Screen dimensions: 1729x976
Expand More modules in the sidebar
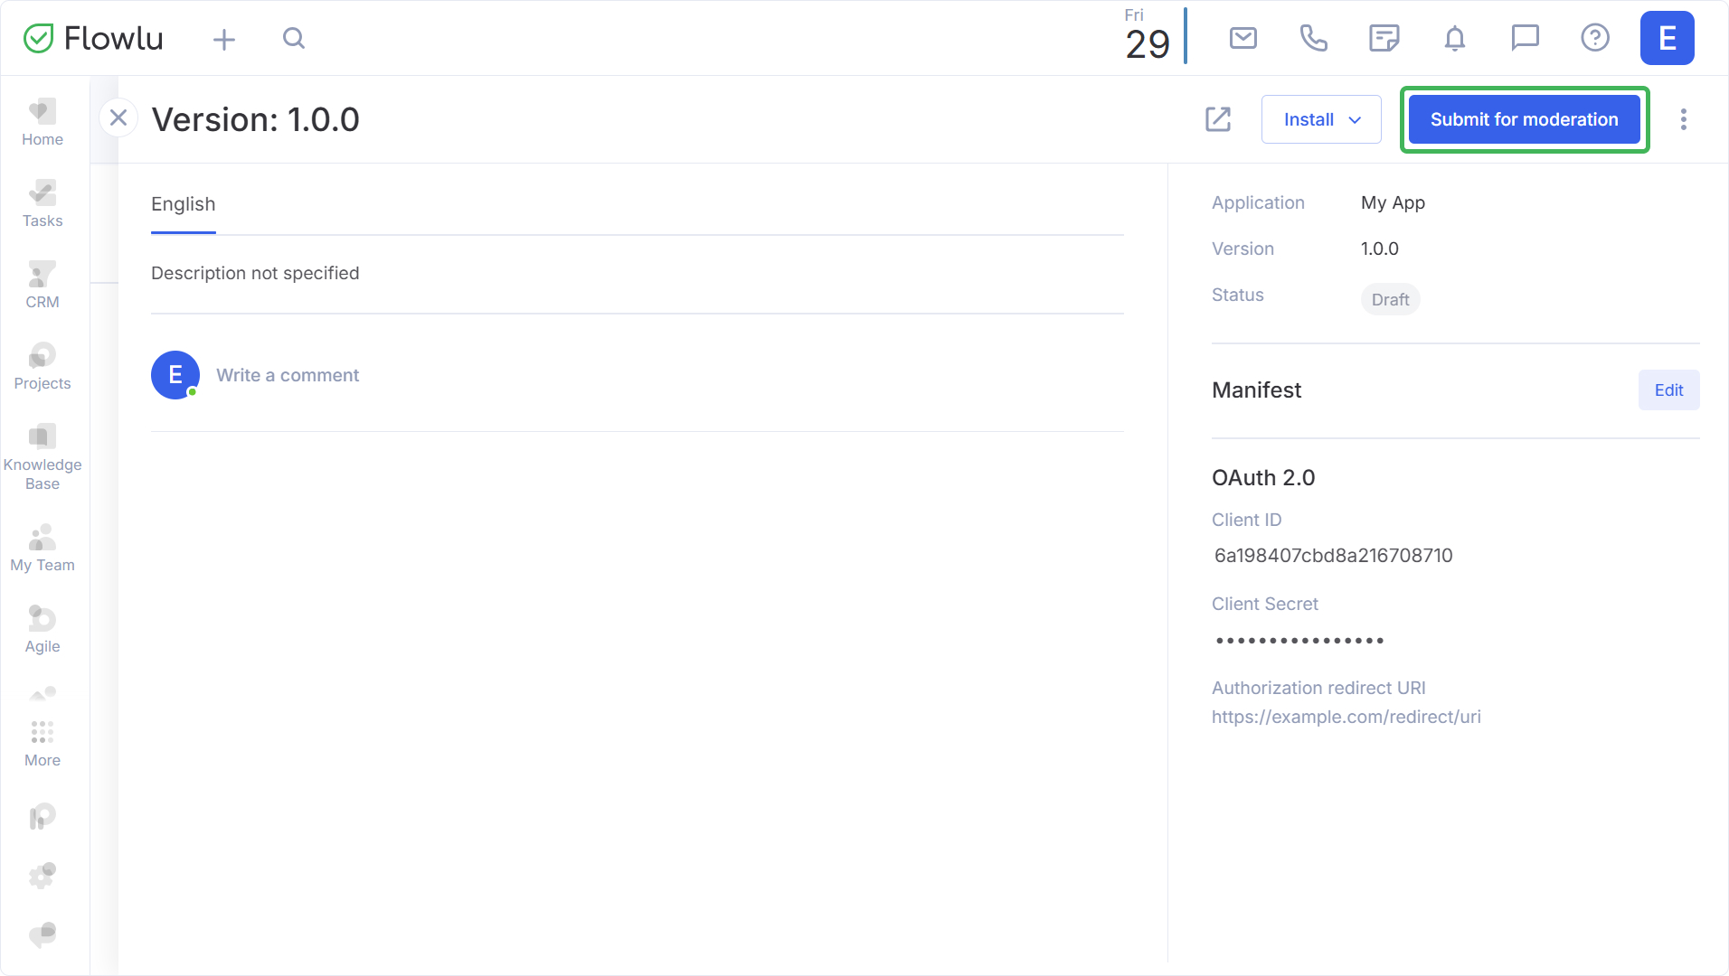coord(43,743)
